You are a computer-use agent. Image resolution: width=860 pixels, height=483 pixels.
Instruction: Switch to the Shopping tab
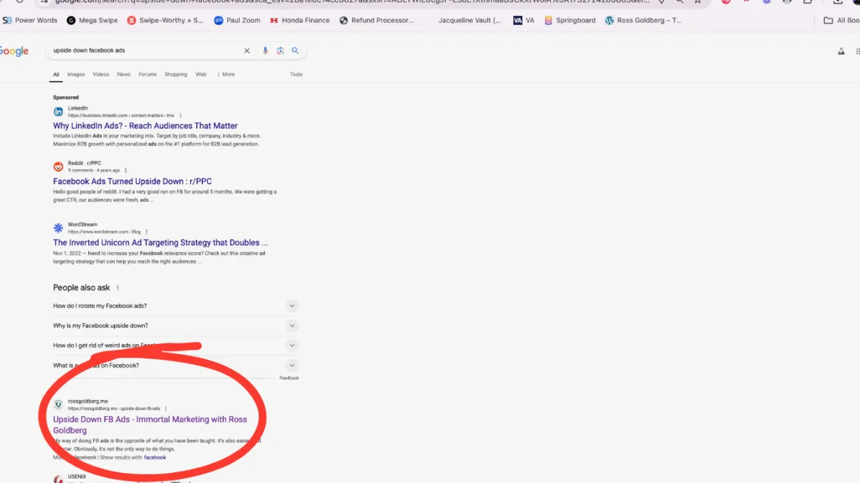(x=176, y=75)
